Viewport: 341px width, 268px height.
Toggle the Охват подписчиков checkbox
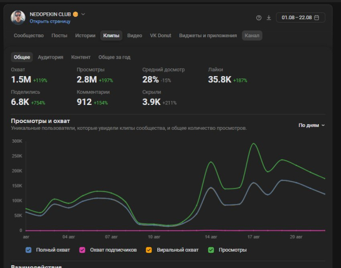click(82, 250)
